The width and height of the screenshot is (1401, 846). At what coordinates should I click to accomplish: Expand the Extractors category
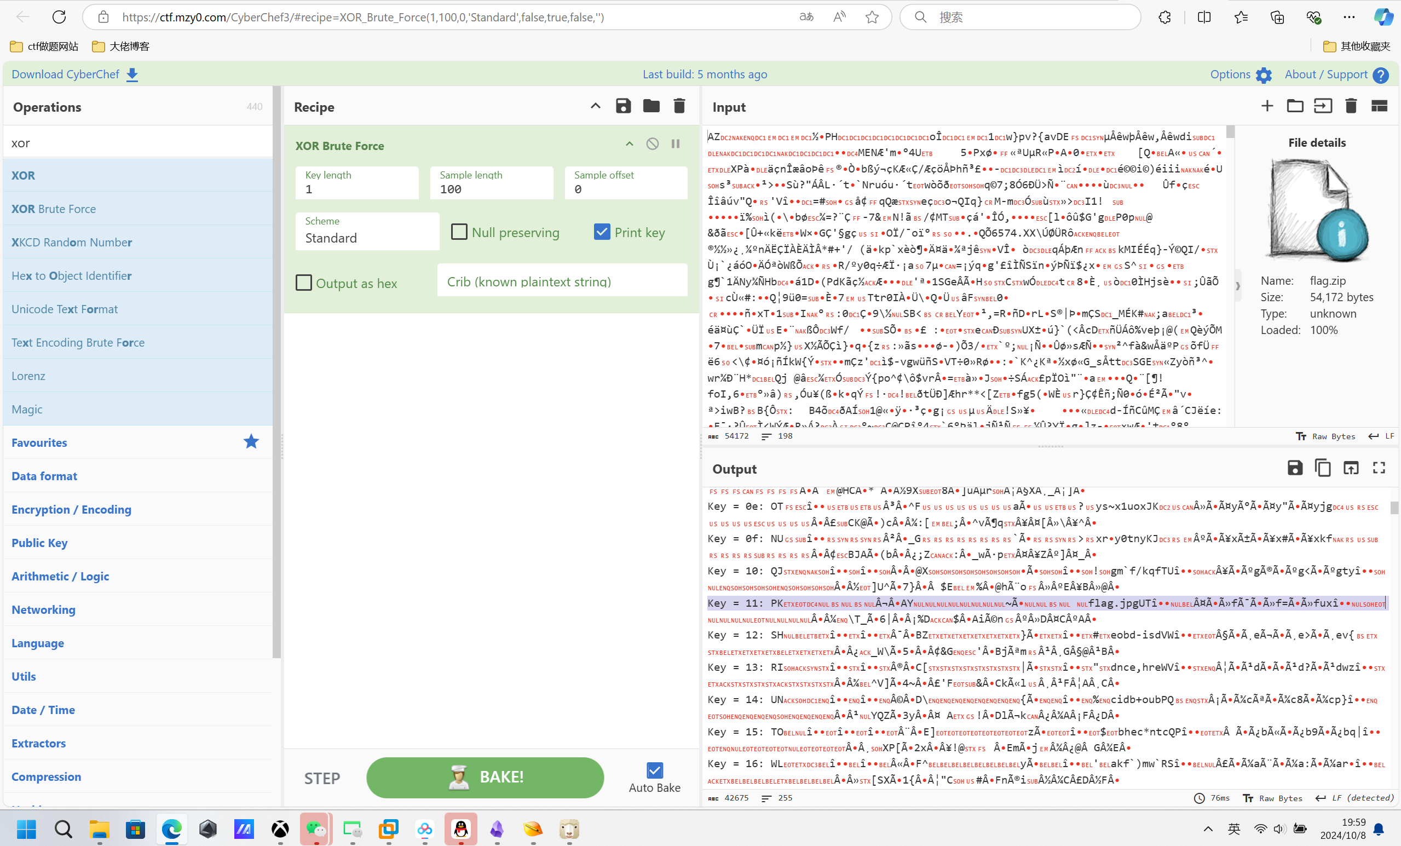pyautogui.click(x=137, y=743)
